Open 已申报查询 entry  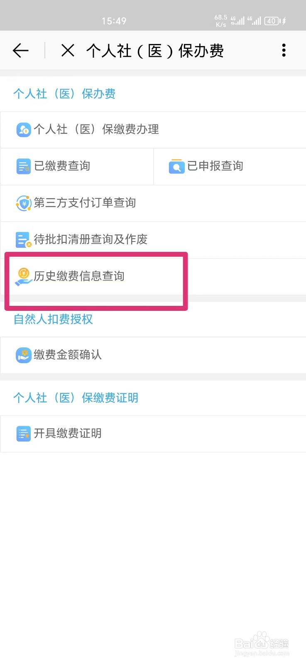(230, 166)
